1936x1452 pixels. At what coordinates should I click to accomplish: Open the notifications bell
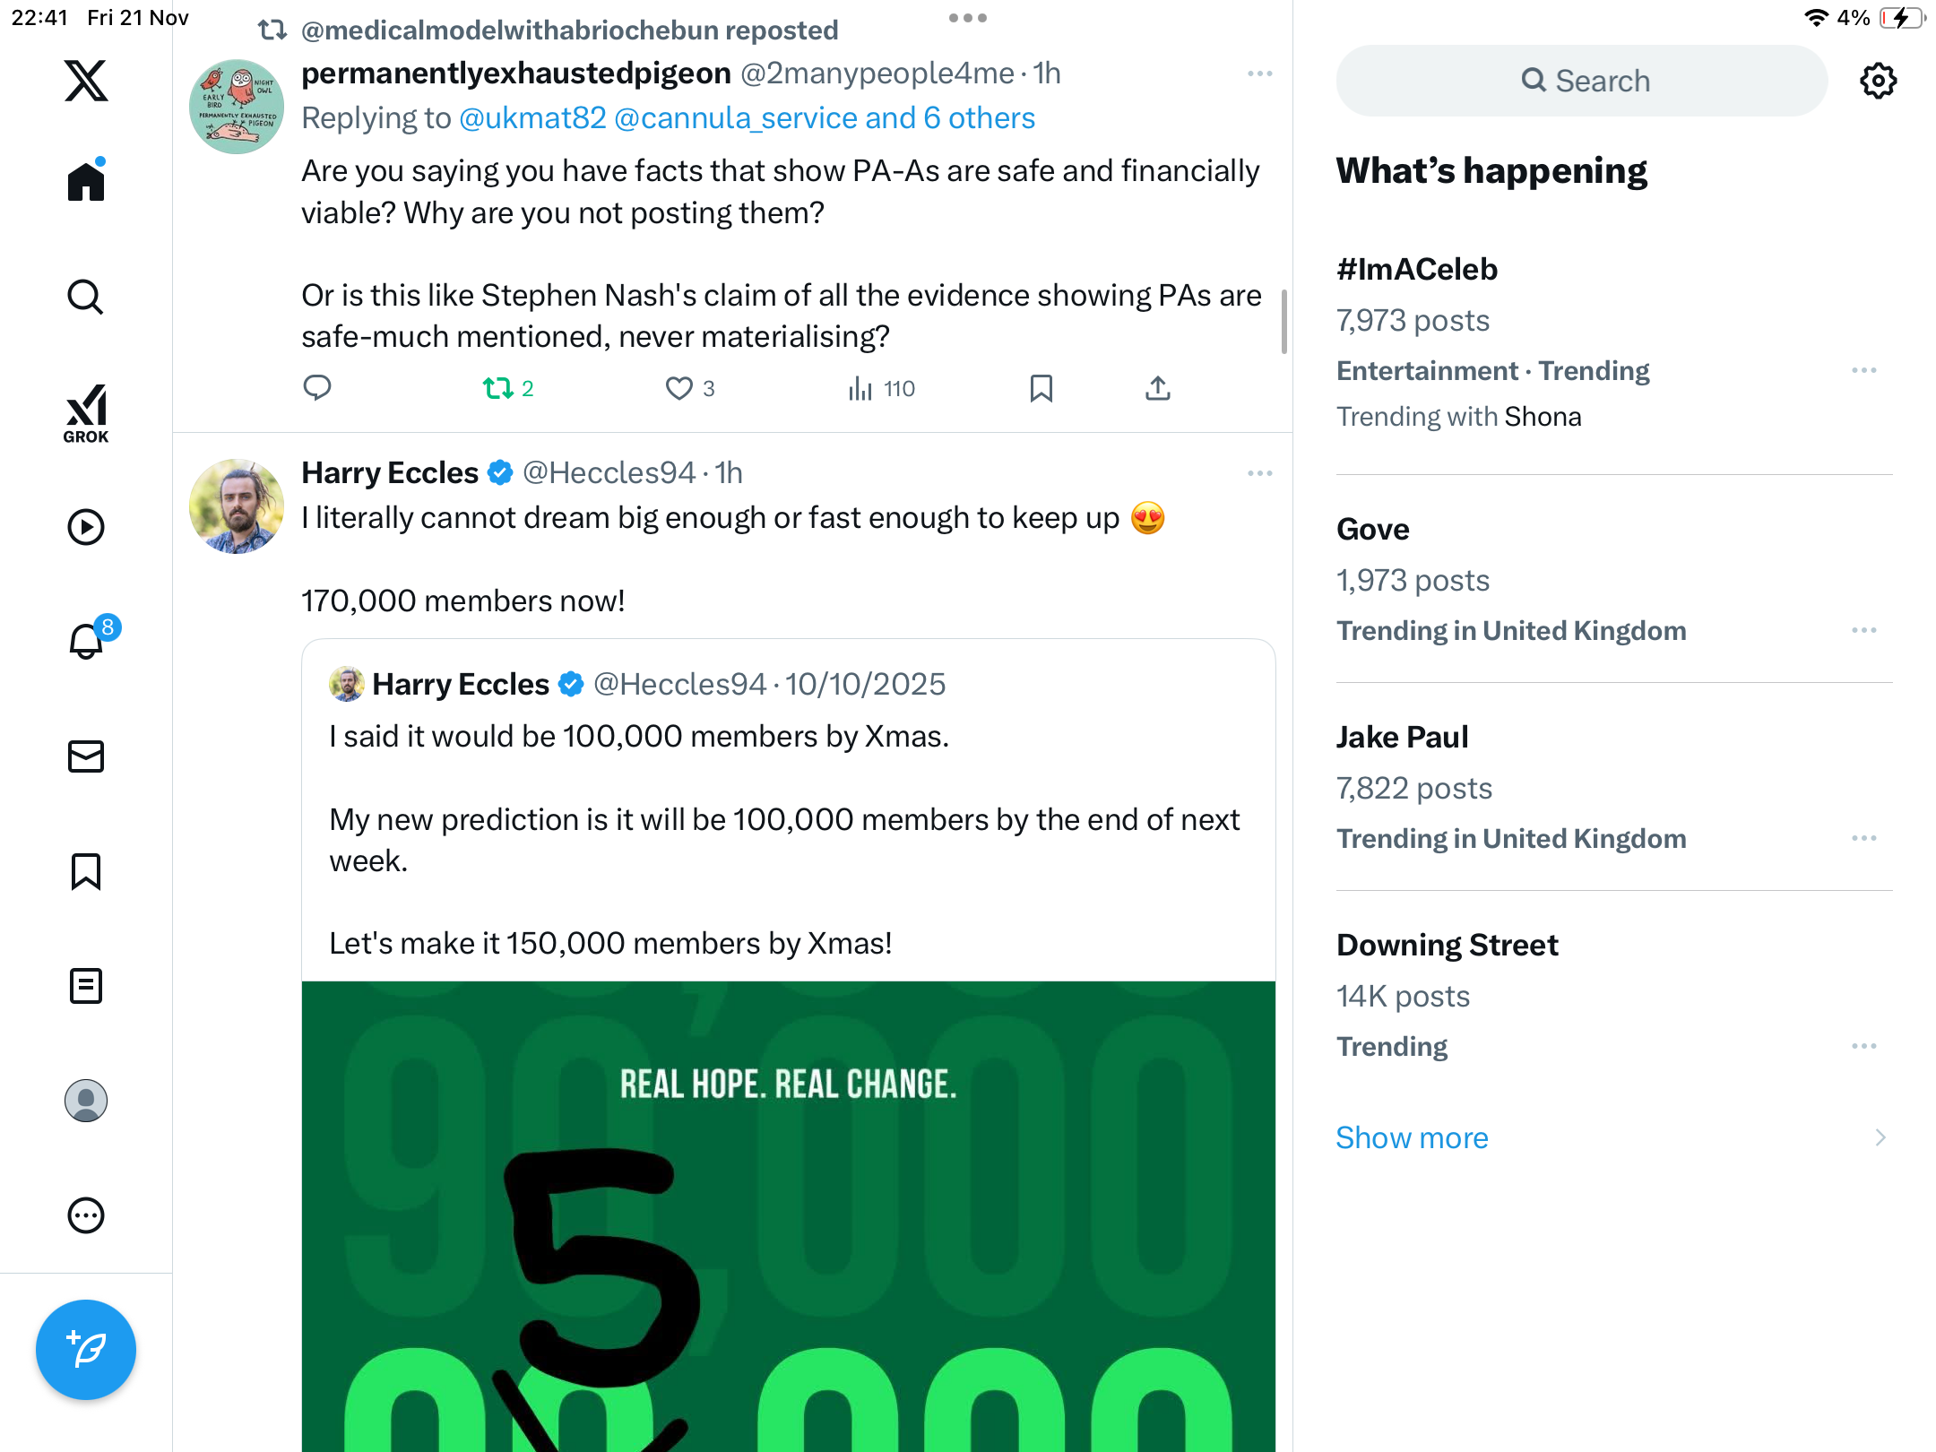86,641
